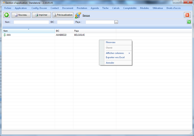
Task: Click the Banque people icon
Action: pyautogui.click(x=78, y=15)
